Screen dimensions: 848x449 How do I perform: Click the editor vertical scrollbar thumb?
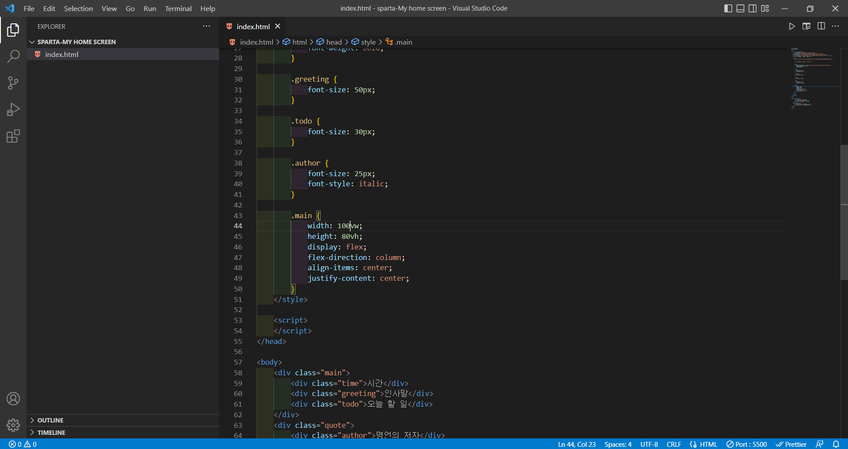[844, 212]
